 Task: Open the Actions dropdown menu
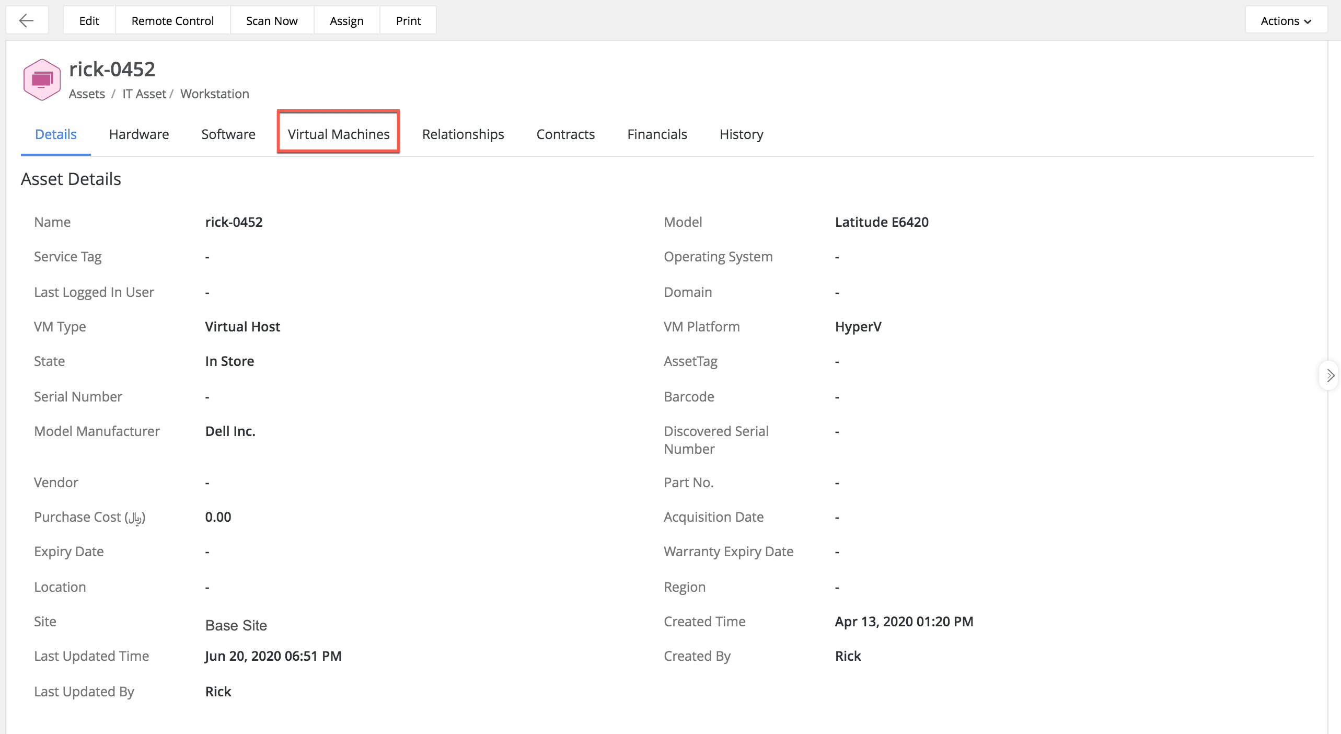click(1286, 20)
